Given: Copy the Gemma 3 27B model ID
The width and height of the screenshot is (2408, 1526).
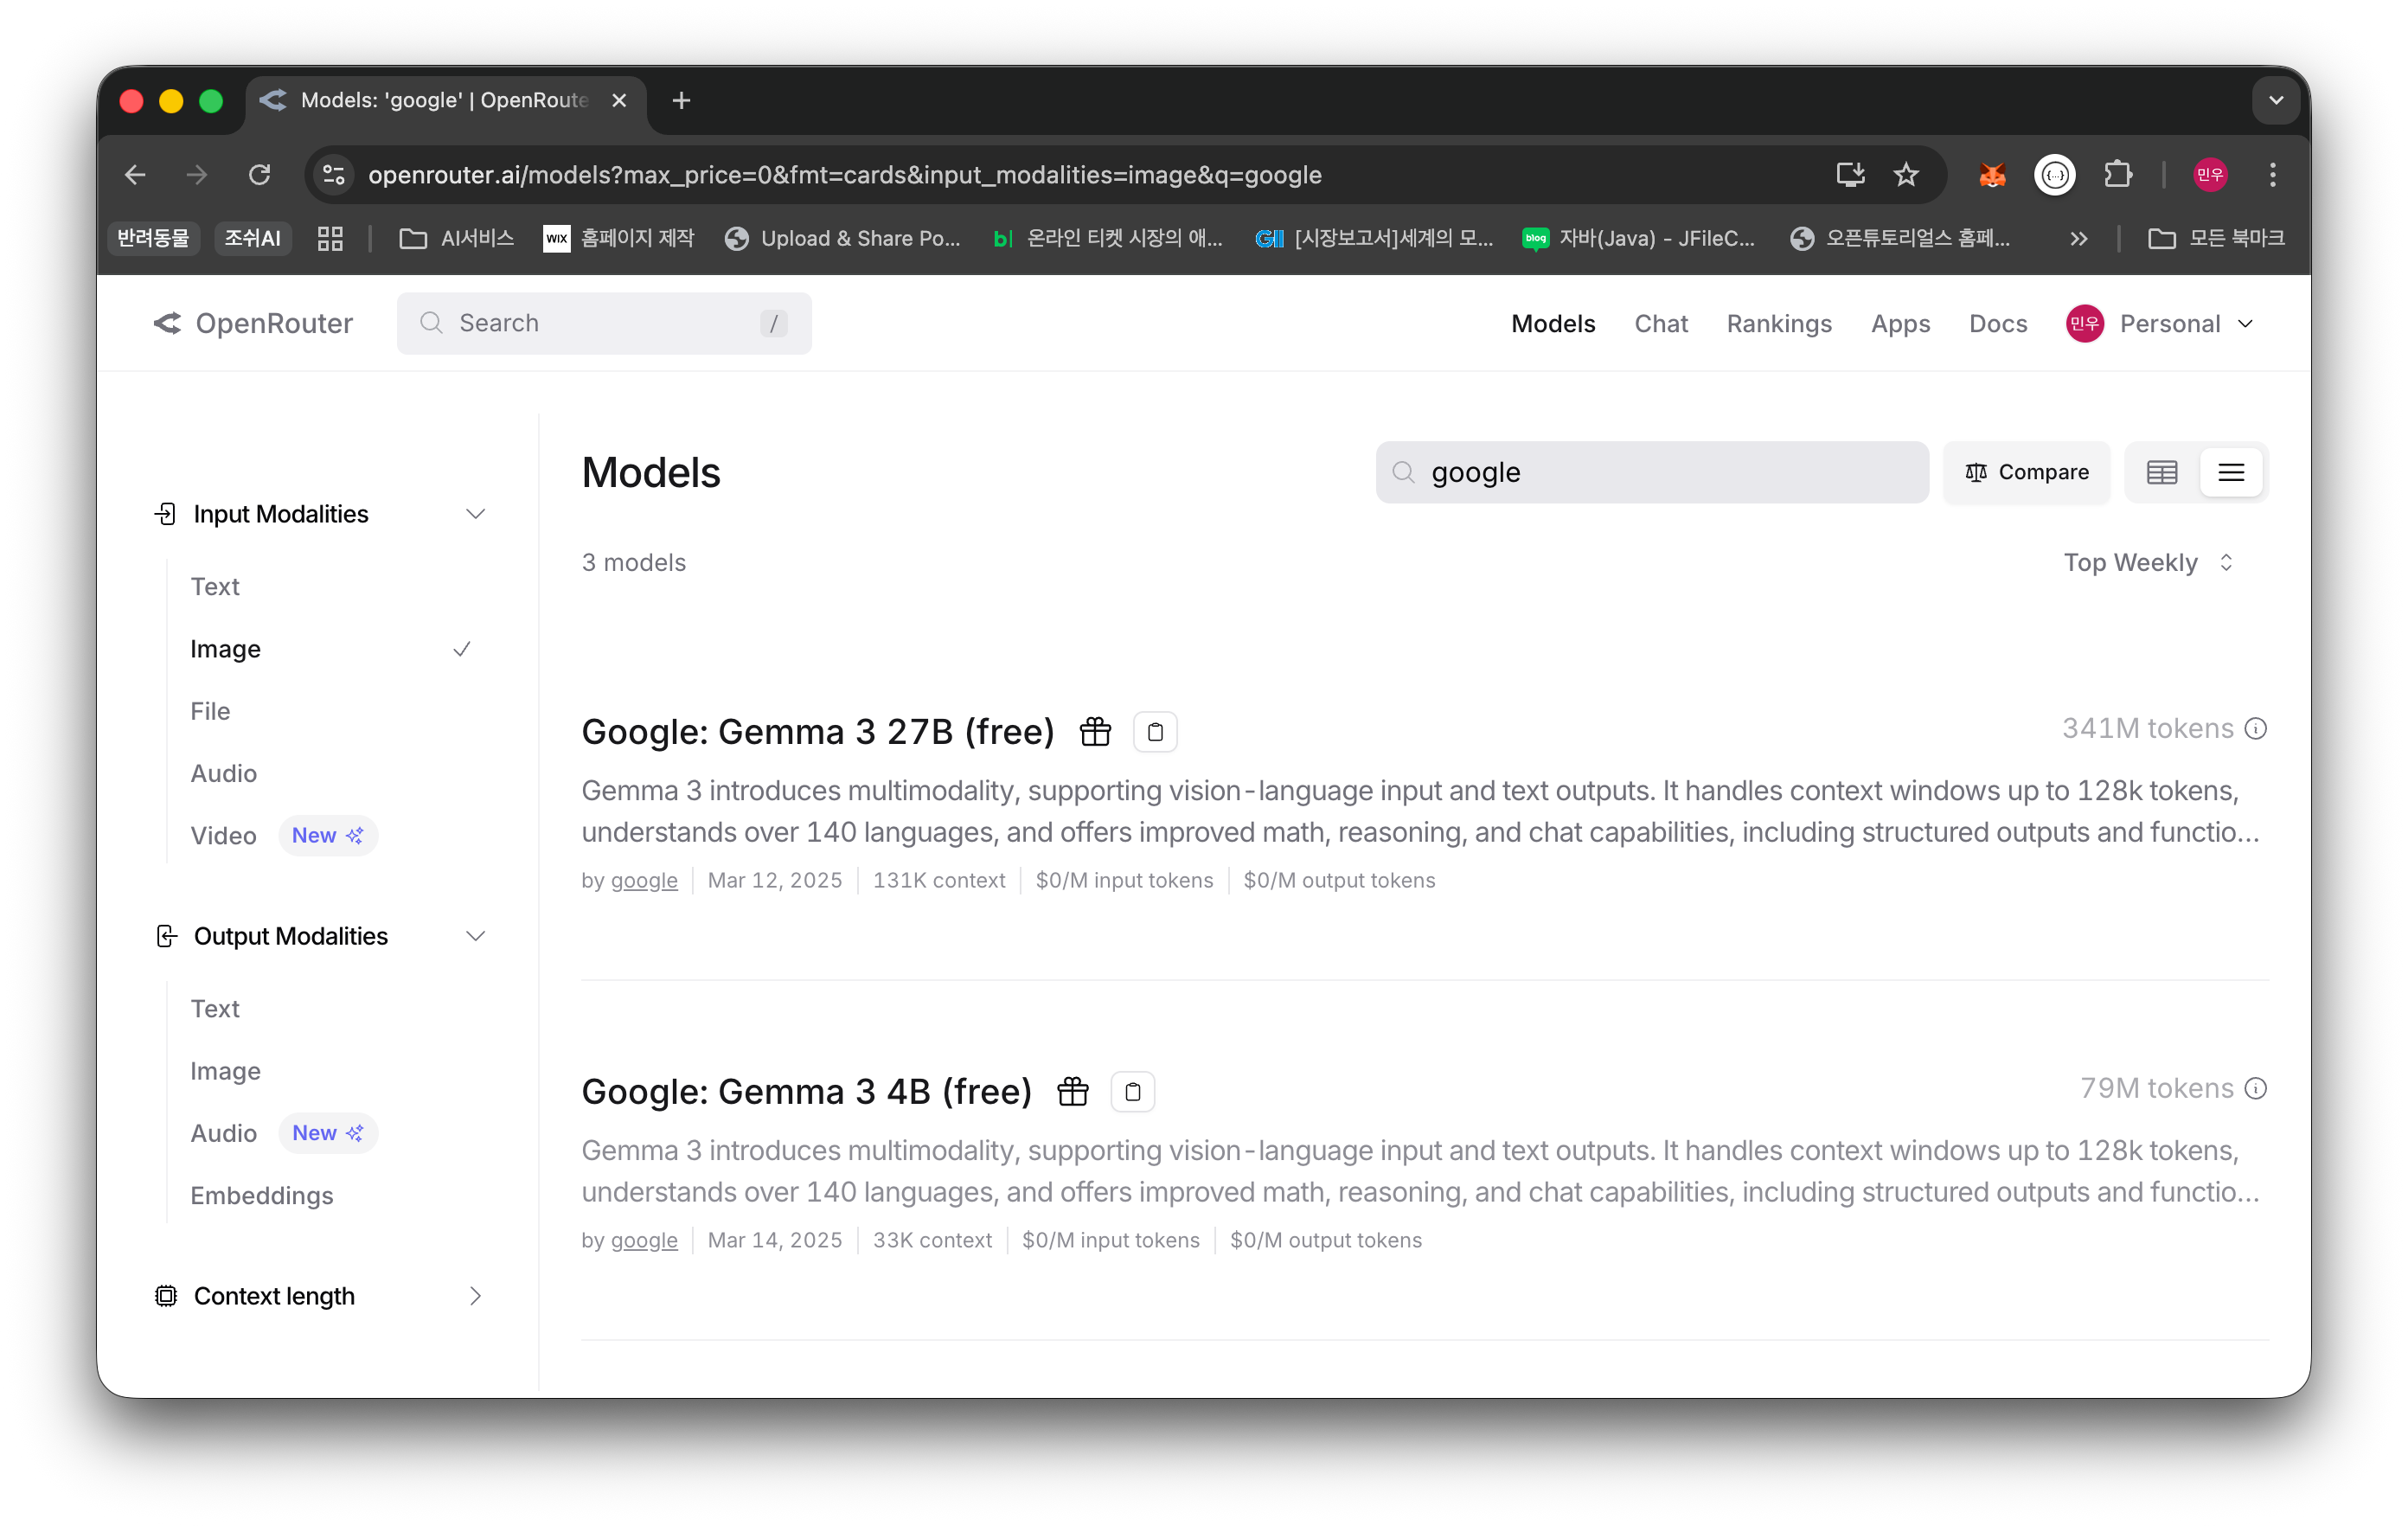Looking at the screenshot, I should point(1155,732).
